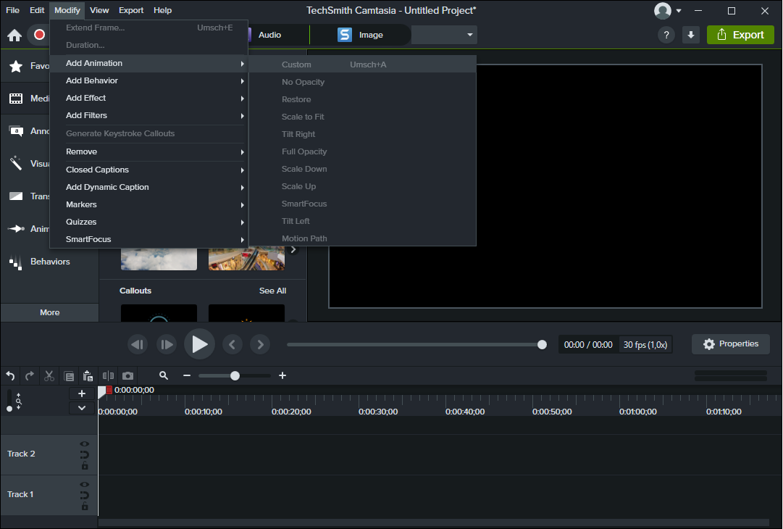783x529 pixels.
Task: Click the timeline zoom slider handle
Action: click(x=235, y=375)
